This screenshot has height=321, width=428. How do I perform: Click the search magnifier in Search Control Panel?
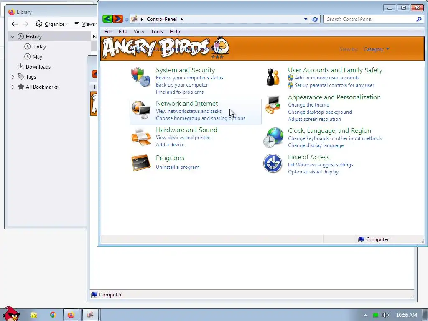pyautogui.click(x=419, y=19)
